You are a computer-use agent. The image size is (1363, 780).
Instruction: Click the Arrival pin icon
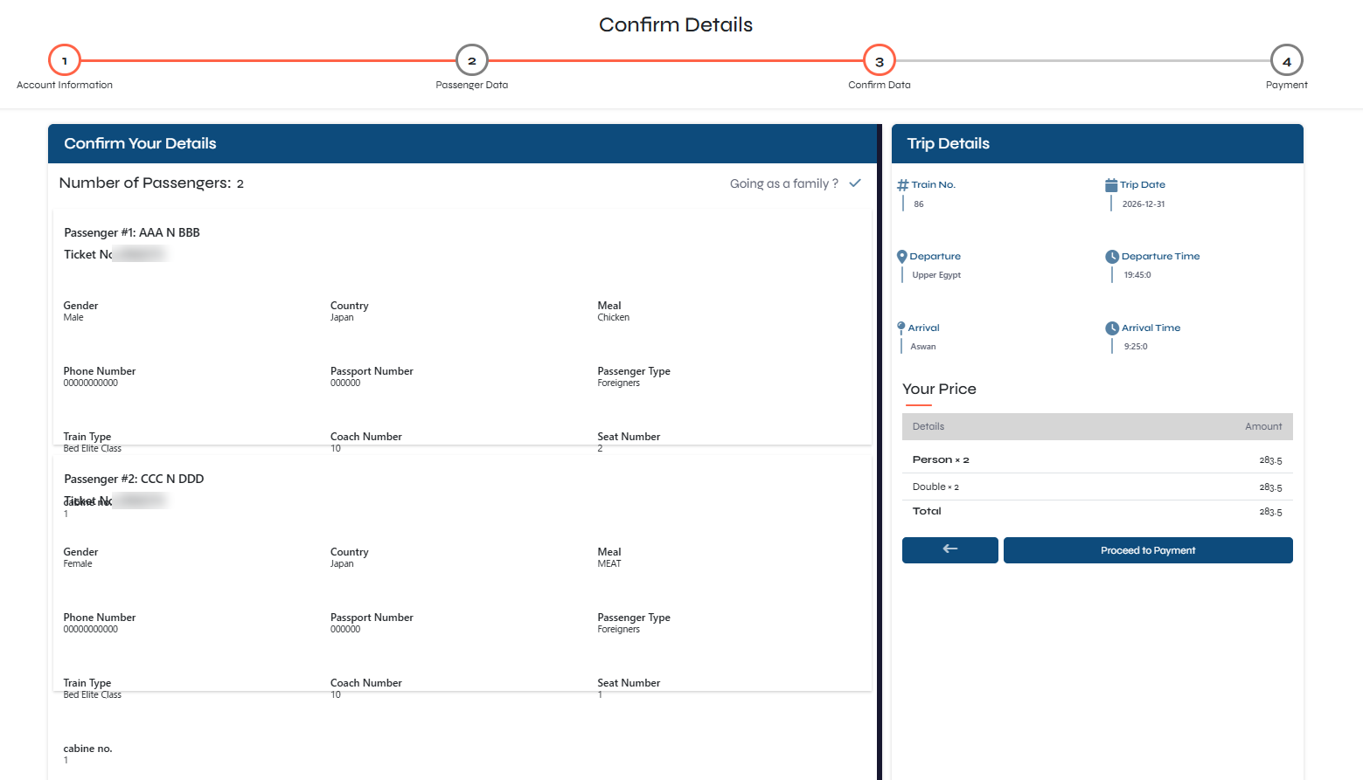(901, 328)
